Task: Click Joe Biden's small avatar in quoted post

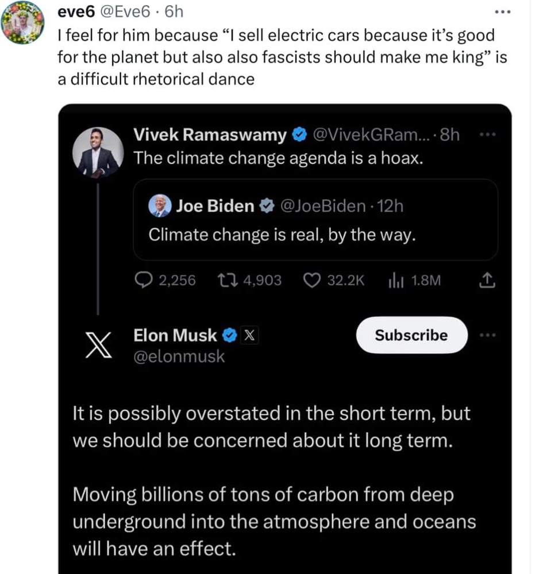Action: point(159,205)
